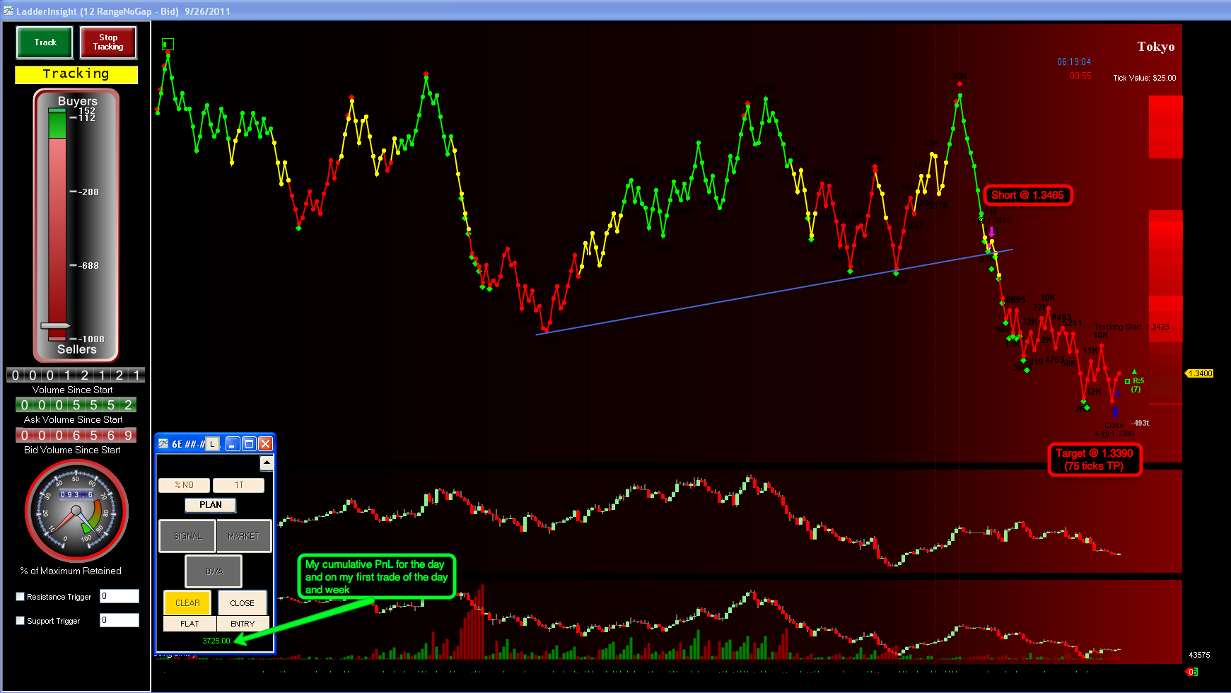Click the Tokyo session label
The image size is (1231, 693).
point(1156,47)
